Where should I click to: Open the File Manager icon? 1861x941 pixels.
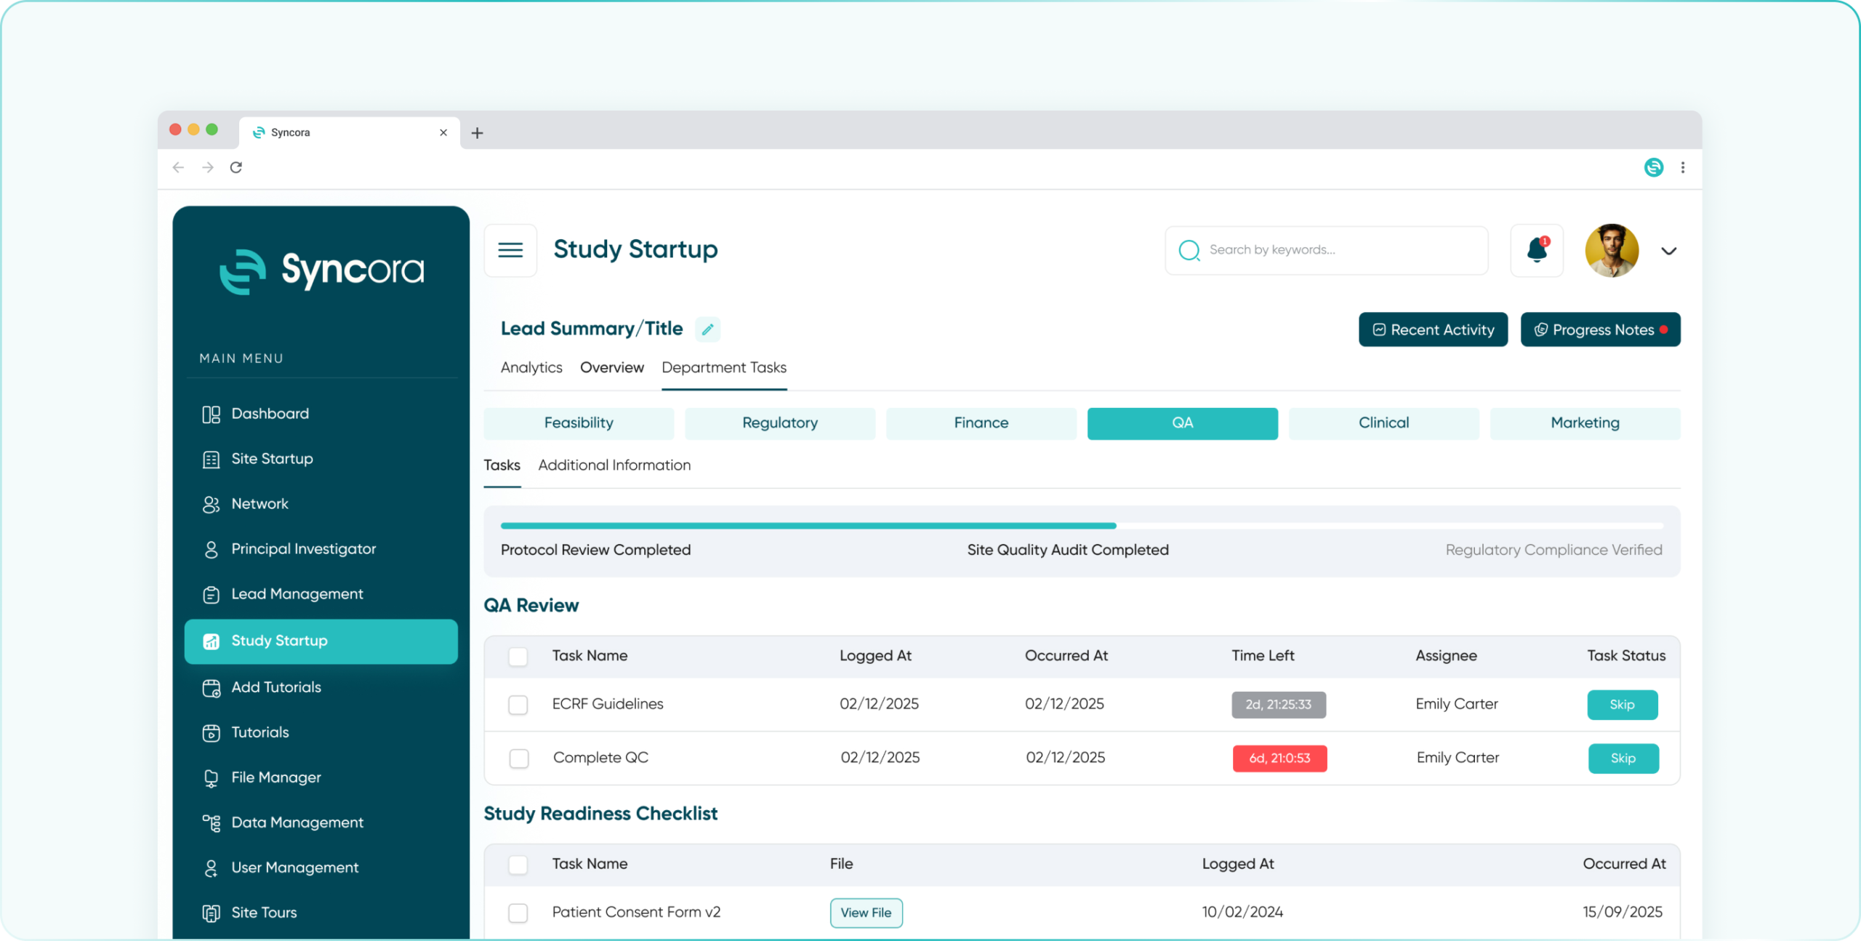click(x=211, y=777)
